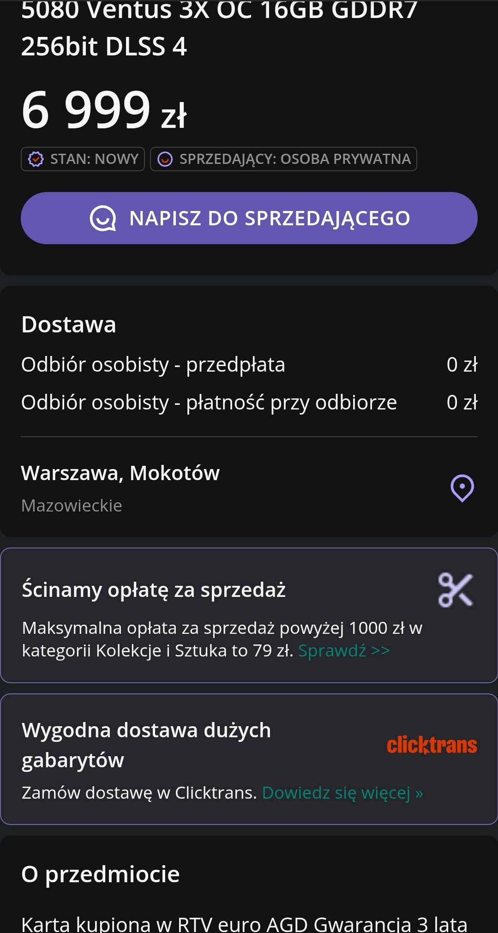Click the scissors icon in fee banner

456,590
